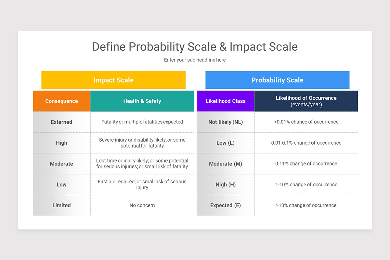Image resolution: width=390 pixels, height=260 pixels.
Task: Click the 'Moderate (M)' likelihood cell
Action: [x=226, y=164]
